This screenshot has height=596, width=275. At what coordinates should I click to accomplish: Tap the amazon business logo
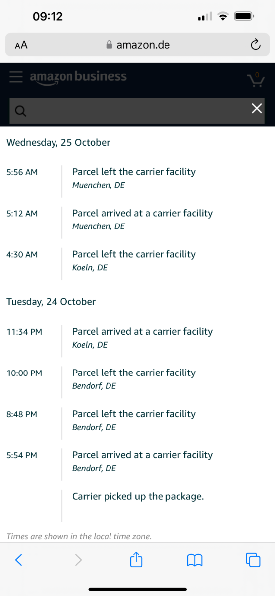(78, 77)
